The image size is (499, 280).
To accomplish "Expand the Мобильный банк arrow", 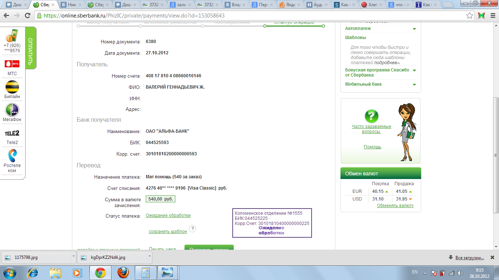I will 414,85.
